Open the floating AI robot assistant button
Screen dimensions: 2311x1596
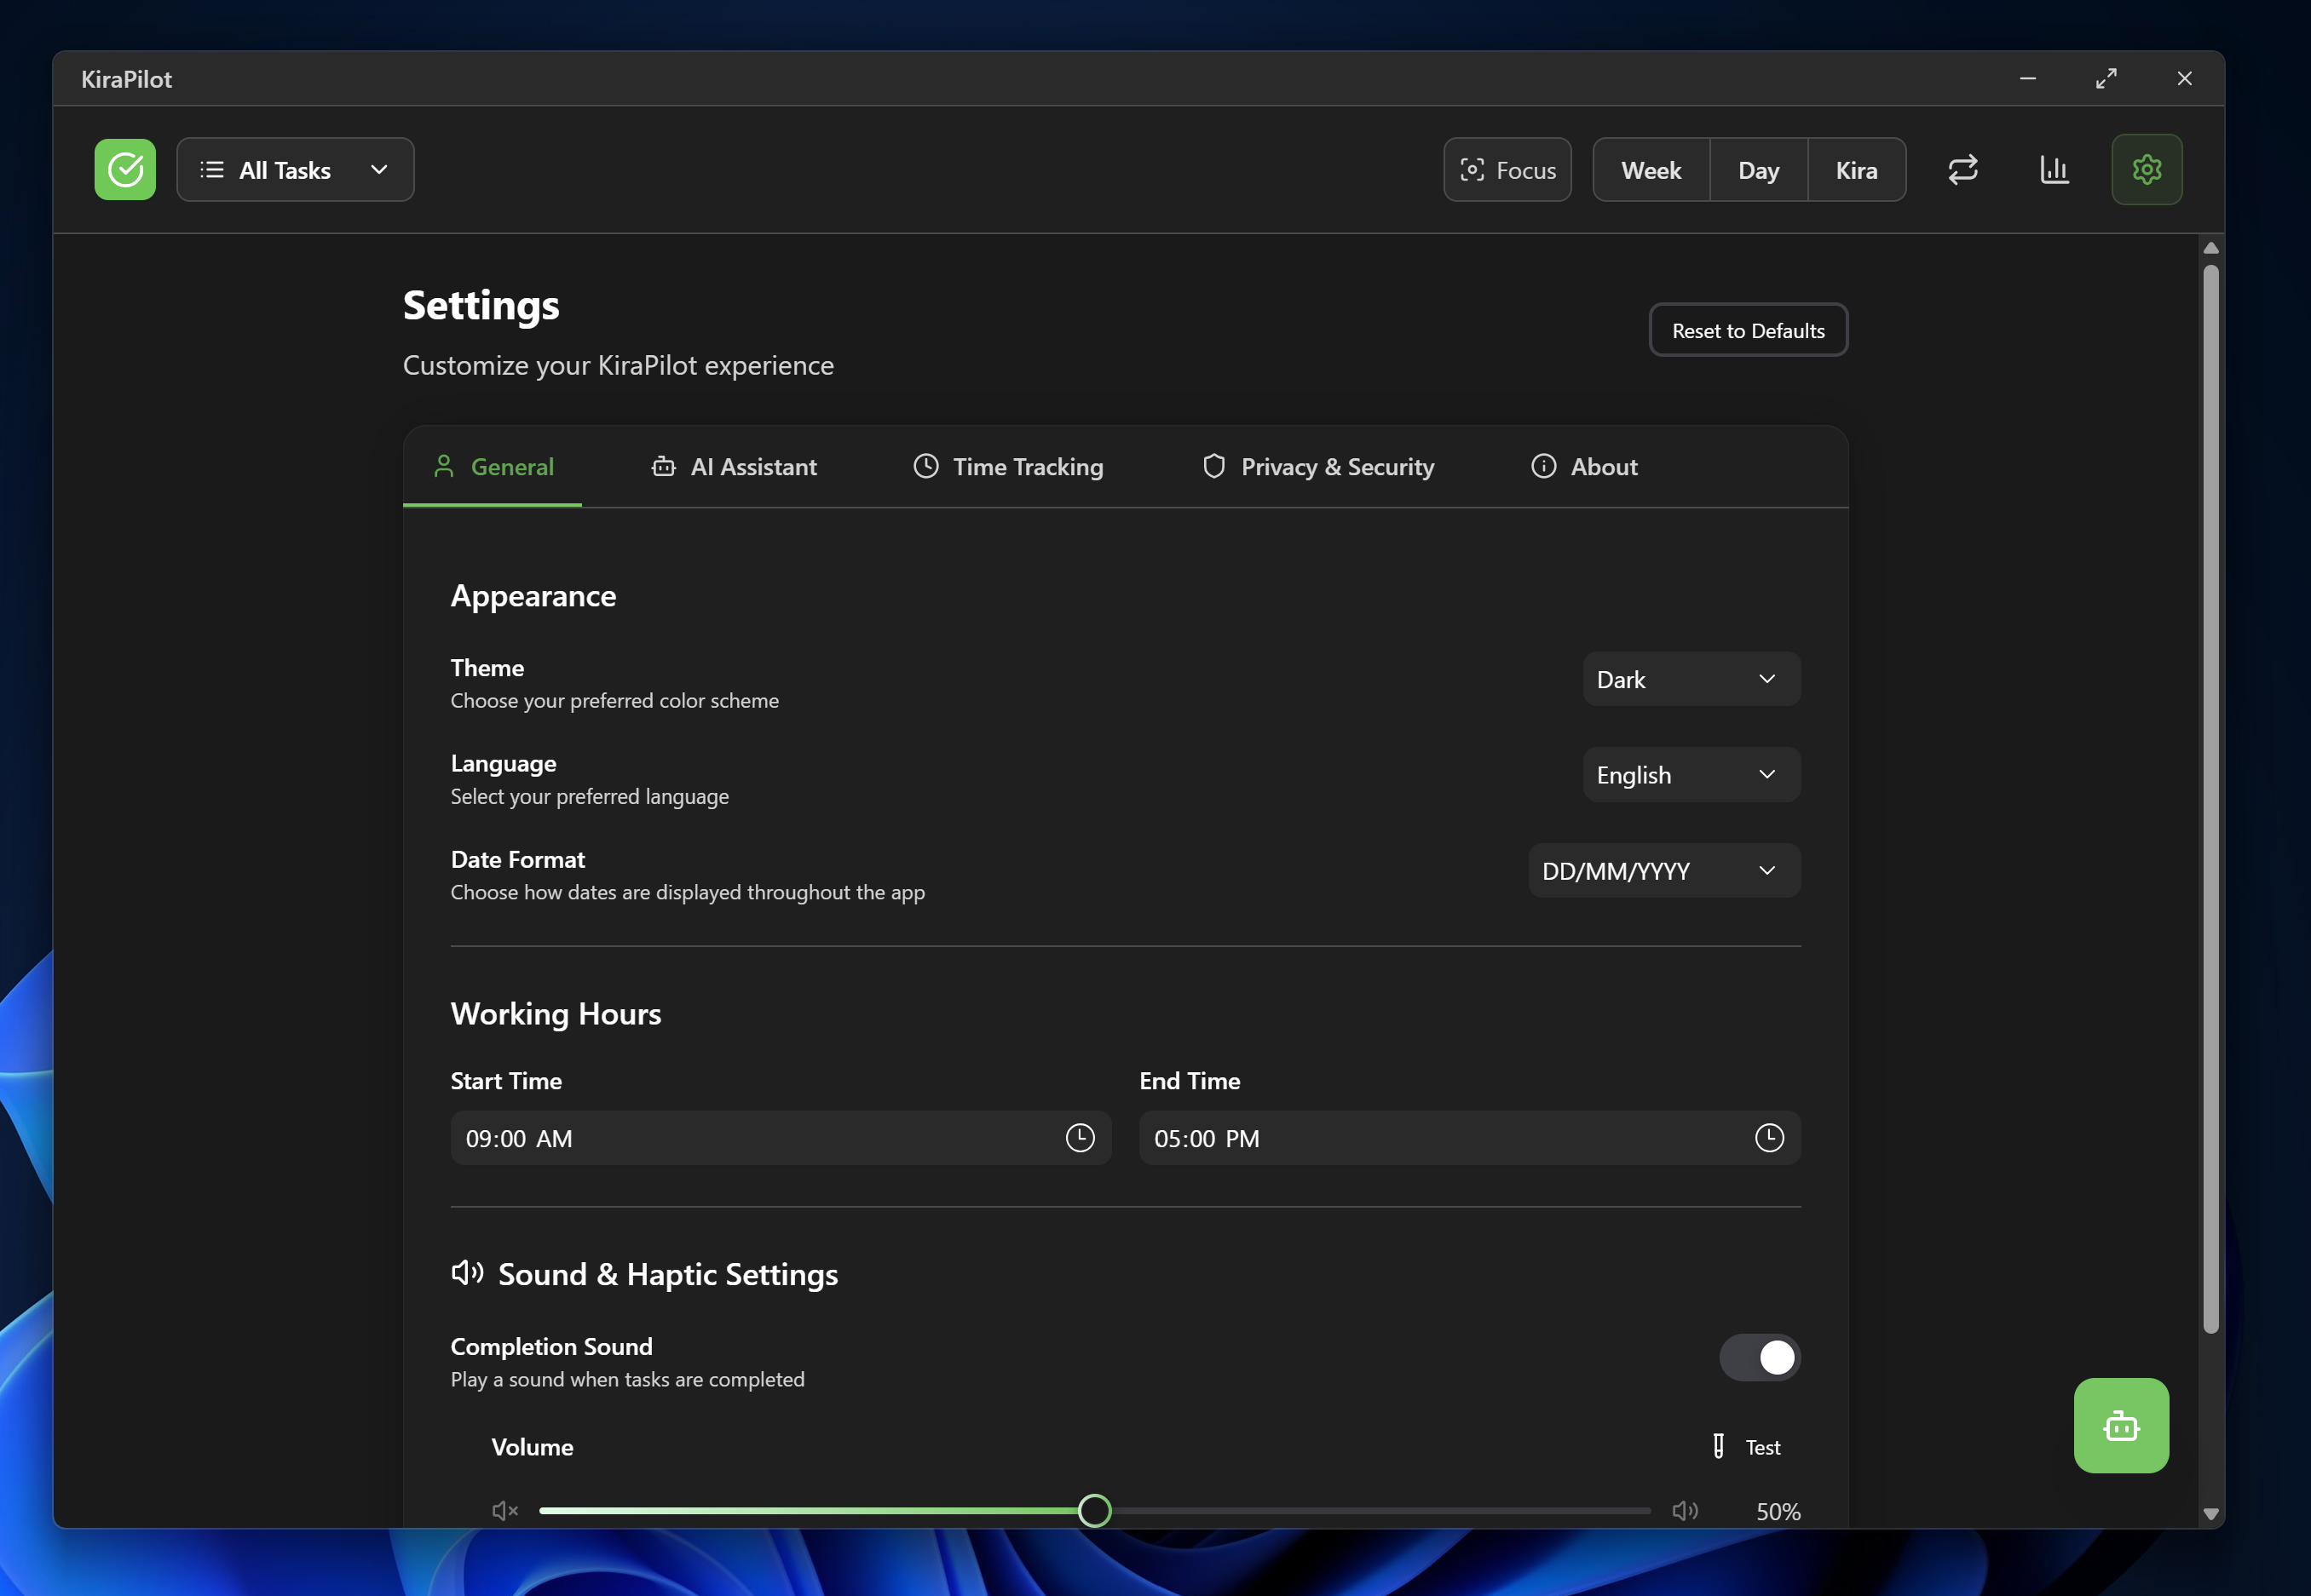point(2121,1425)
